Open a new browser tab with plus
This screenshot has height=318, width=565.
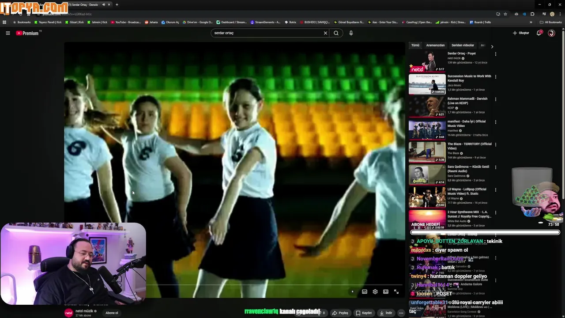pyautogui.click(x=117, y=4)
